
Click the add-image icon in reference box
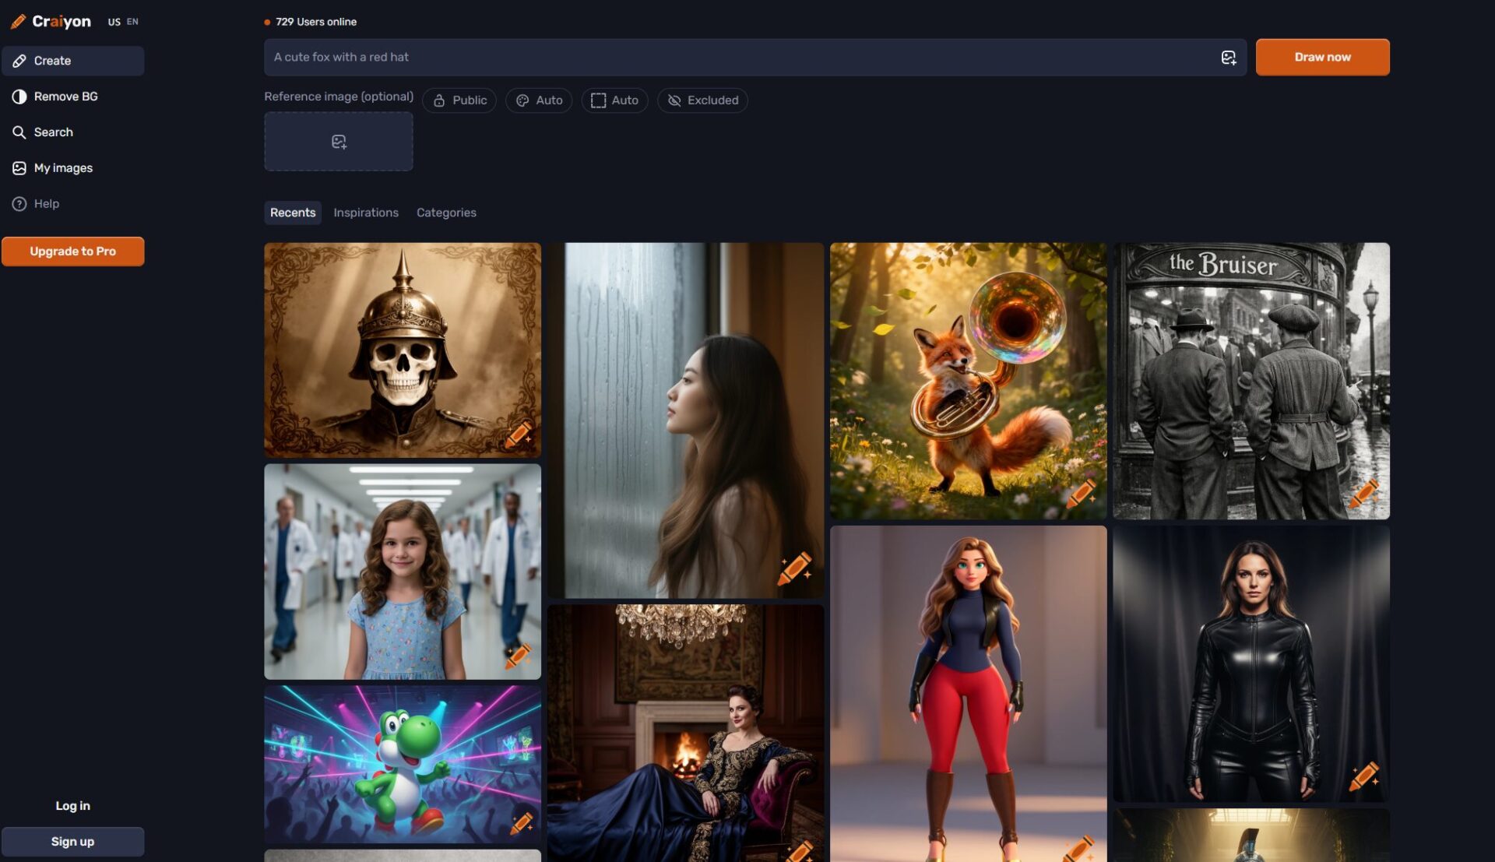339,142
